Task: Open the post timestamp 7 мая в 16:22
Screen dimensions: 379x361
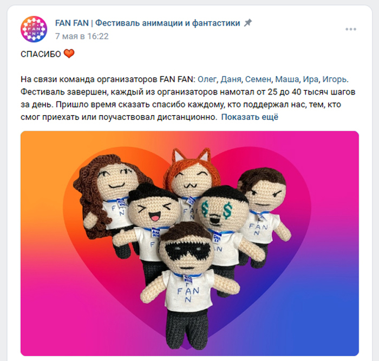Action: tap(82, 36)
